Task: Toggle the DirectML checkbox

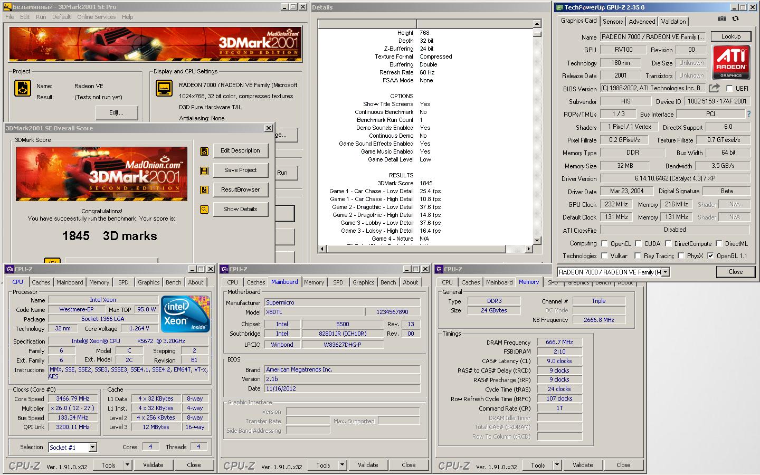Action: click(719, 243)
